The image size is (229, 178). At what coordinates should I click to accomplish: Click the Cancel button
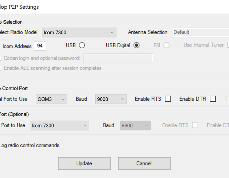145,164
